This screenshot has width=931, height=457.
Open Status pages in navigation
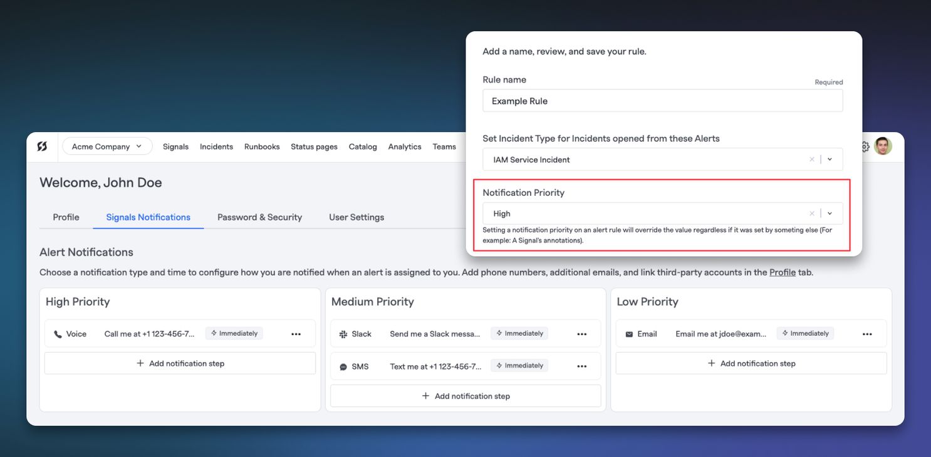(314, 146)
